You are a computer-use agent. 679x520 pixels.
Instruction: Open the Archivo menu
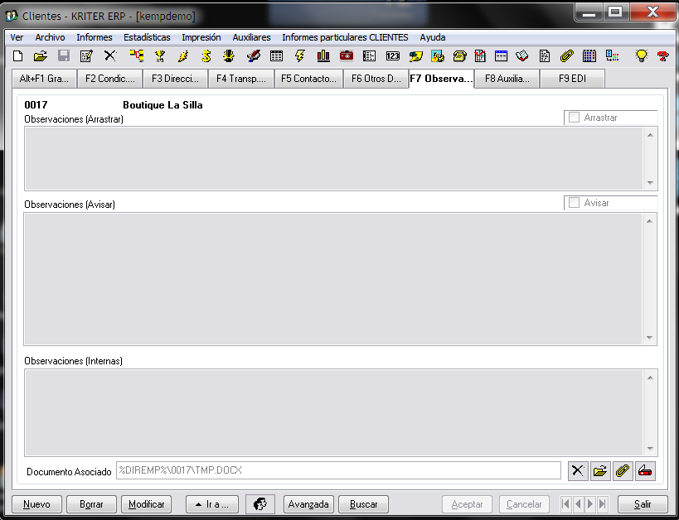(x=50, y=37)
